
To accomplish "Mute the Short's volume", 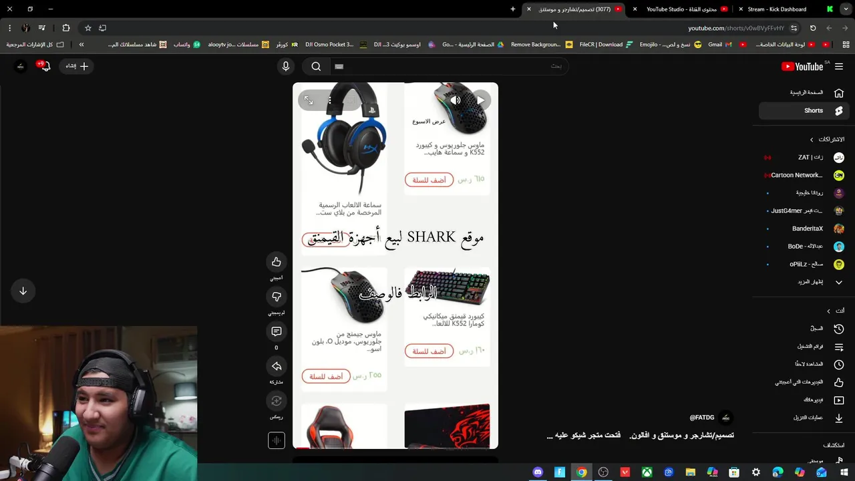I will (x=456, y=100).
